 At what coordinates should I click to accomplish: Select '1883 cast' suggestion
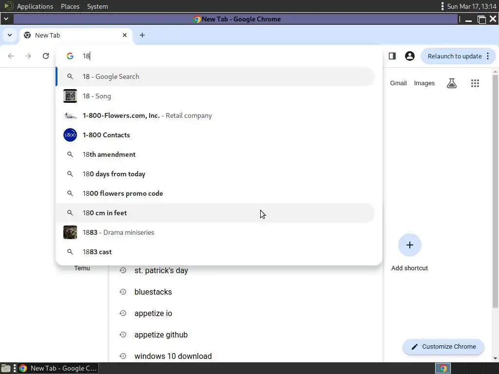(215, 252)
